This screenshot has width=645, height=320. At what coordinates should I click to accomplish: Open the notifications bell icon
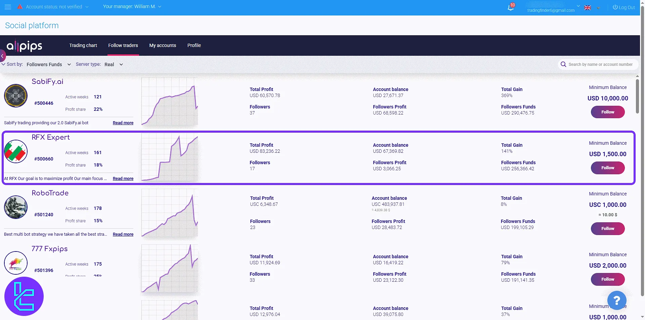pyautogui.click(x=511, y=7)
